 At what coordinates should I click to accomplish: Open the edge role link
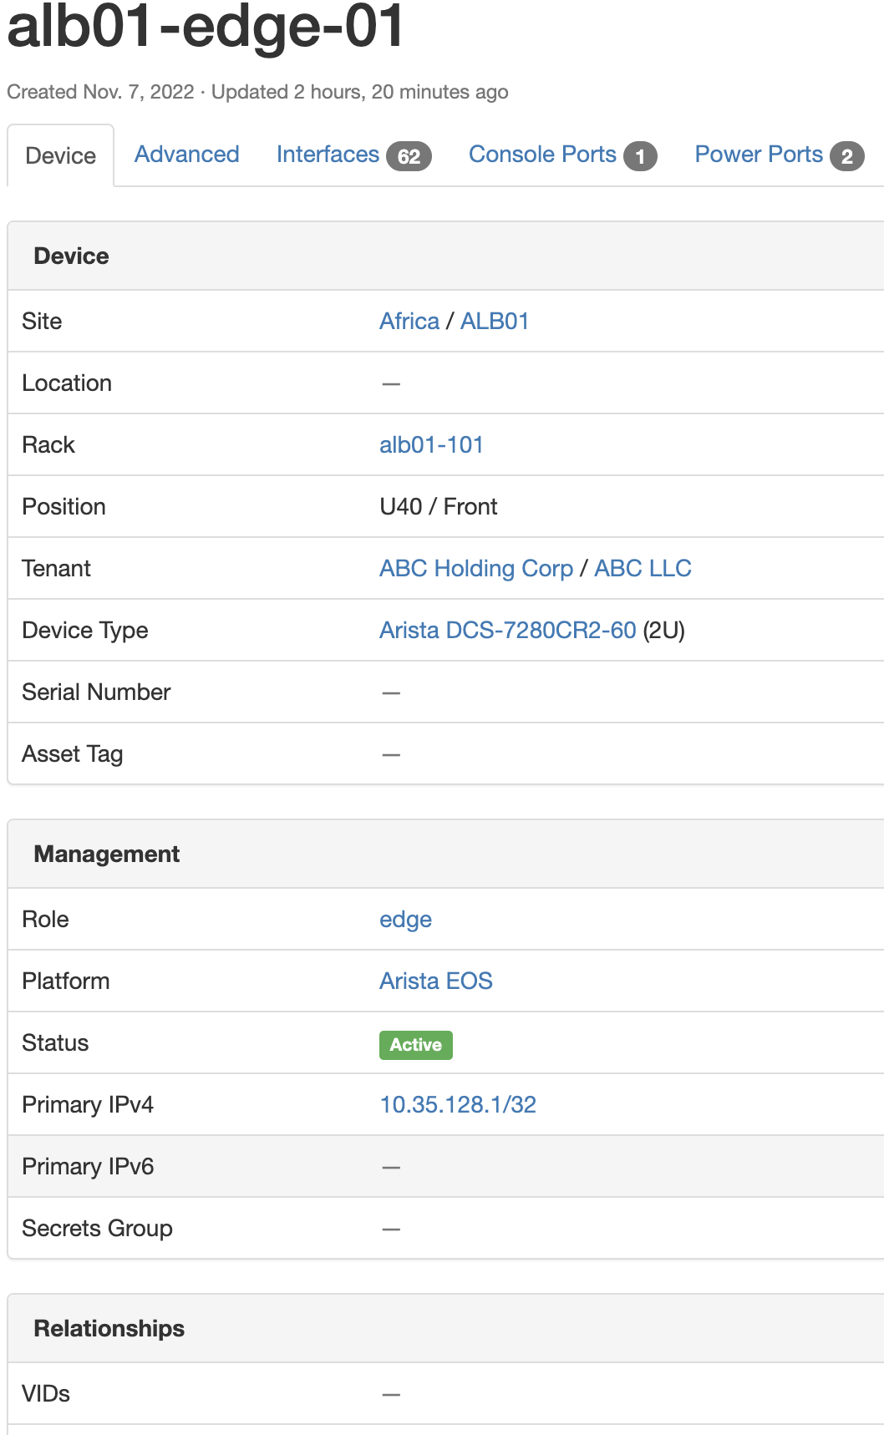click(x=405, y=920)
